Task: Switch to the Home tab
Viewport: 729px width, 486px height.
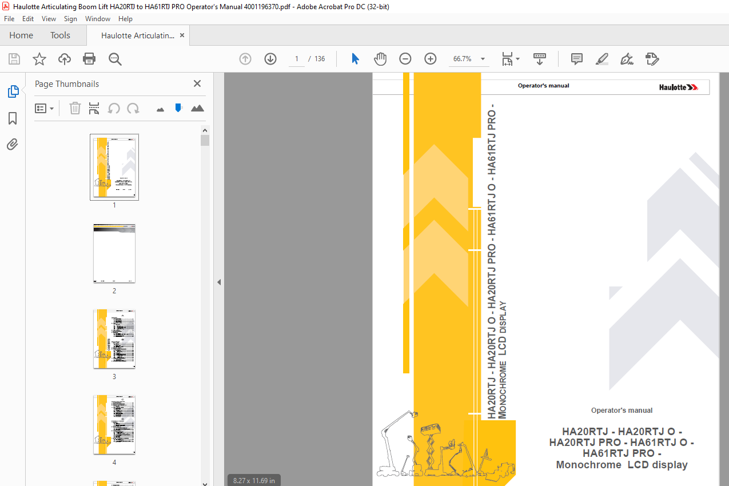Action: pos(21,35)
